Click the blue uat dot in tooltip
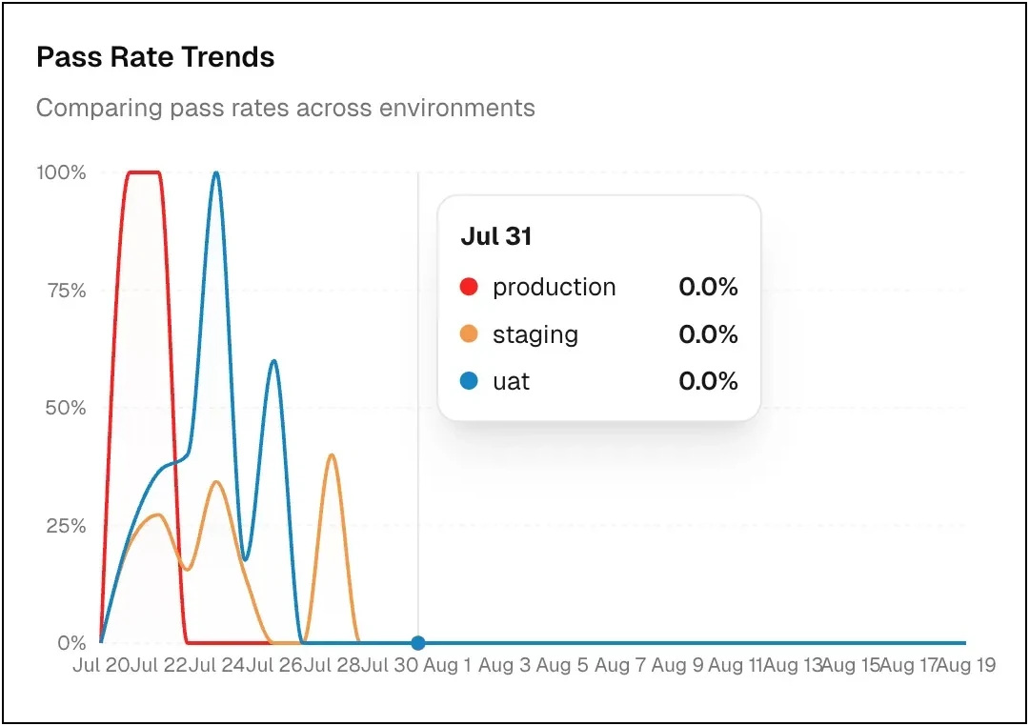This screenshot has width=1029, height=726. pos(468,381)
